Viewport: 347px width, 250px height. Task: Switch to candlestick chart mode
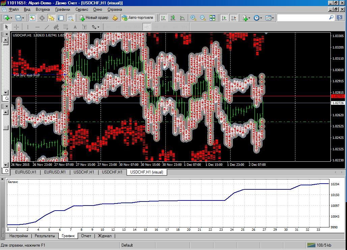pos(173,18)
